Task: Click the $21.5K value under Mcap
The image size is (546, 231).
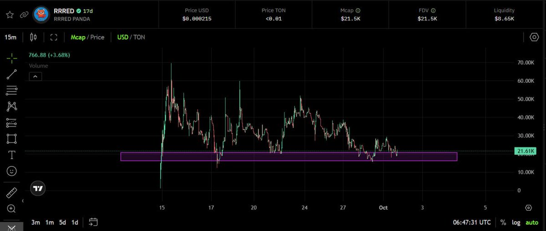Action: point(350,19)
